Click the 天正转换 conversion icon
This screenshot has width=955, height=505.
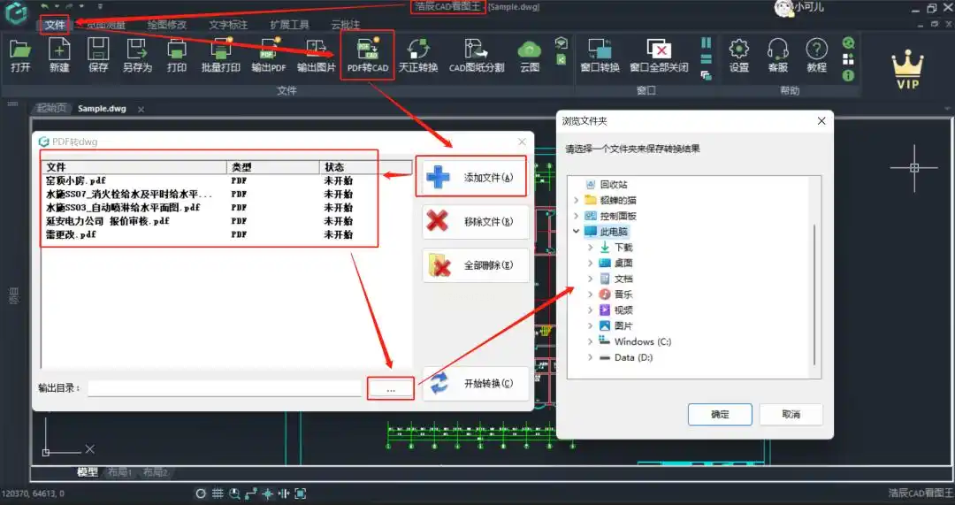point(417,55)
